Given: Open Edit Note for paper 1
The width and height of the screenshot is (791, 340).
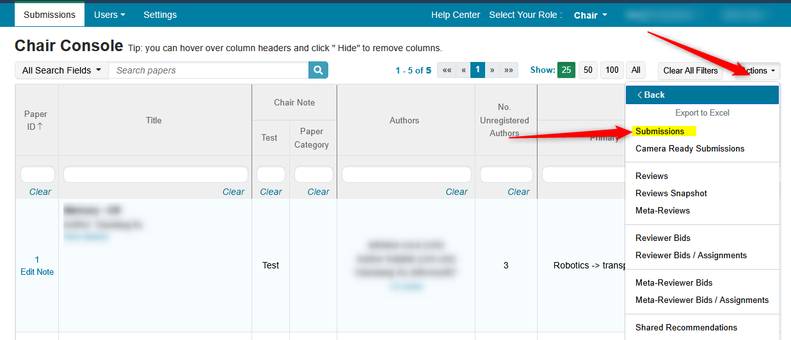Looking at the screenshot, I should coord(37,272).
